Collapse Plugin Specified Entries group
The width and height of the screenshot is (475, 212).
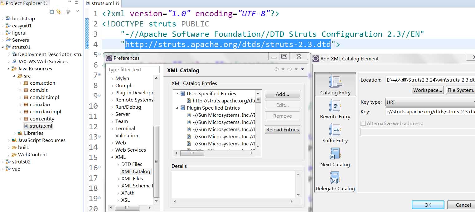tap(177, 108)
